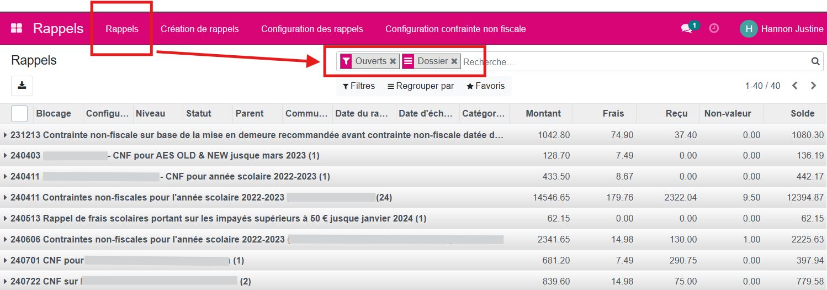827x290 pixels.
Task: Click the 2322.04 reçu value
Action: click(x=680, y=198)
